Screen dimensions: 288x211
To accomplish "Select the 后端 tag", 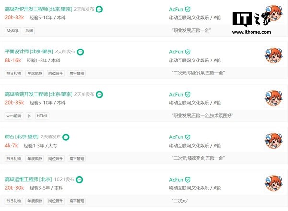I will pos(29,31).
